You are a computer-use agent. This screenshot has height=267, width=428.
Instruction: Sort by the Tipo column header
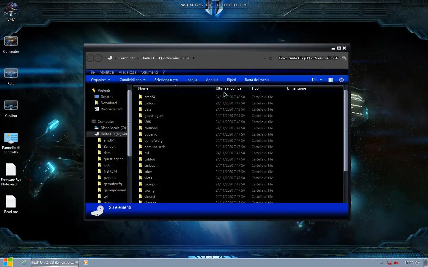[267, 88]
